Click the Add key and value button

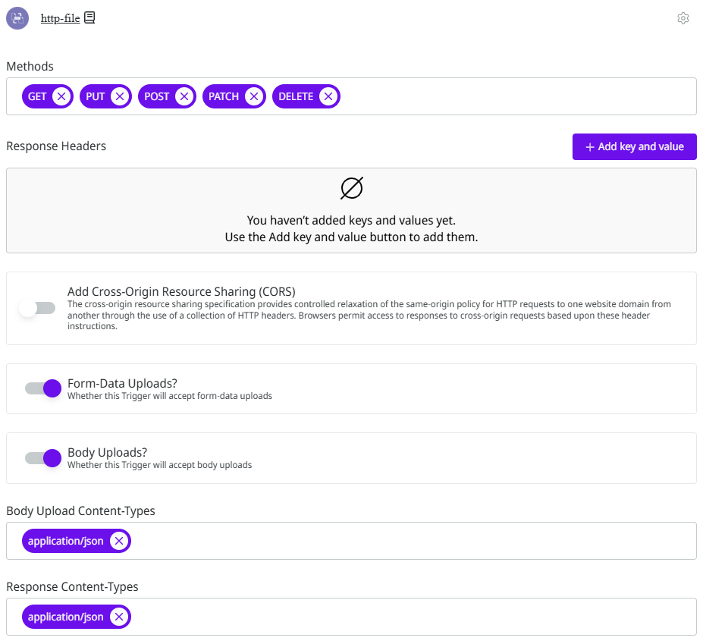click(x=634, y=146)
